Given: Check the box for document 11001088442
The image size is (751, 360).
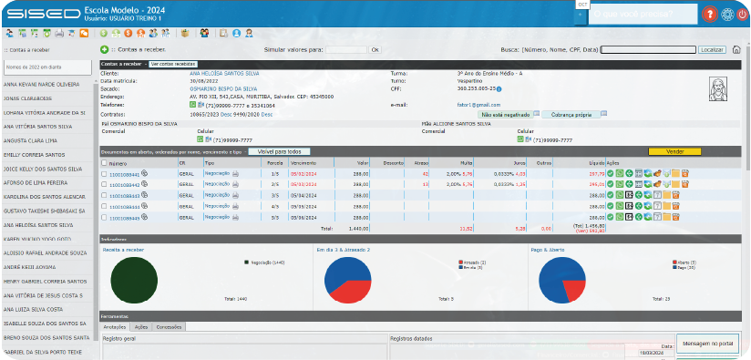Looking at the screenshot, I should [x=104, y=184].
